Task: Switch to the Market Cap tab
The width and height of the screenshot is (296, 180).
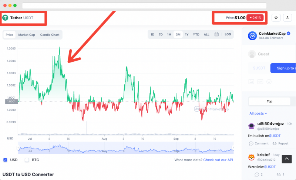Action: (x=27, y=35)
